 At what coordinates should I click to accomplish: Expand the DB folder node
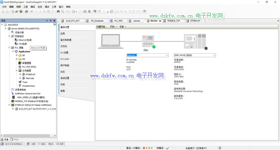pos(17,55)
